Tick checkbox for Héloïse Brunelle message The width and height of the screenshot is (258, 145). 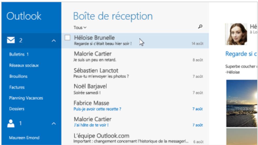point(67,38)
